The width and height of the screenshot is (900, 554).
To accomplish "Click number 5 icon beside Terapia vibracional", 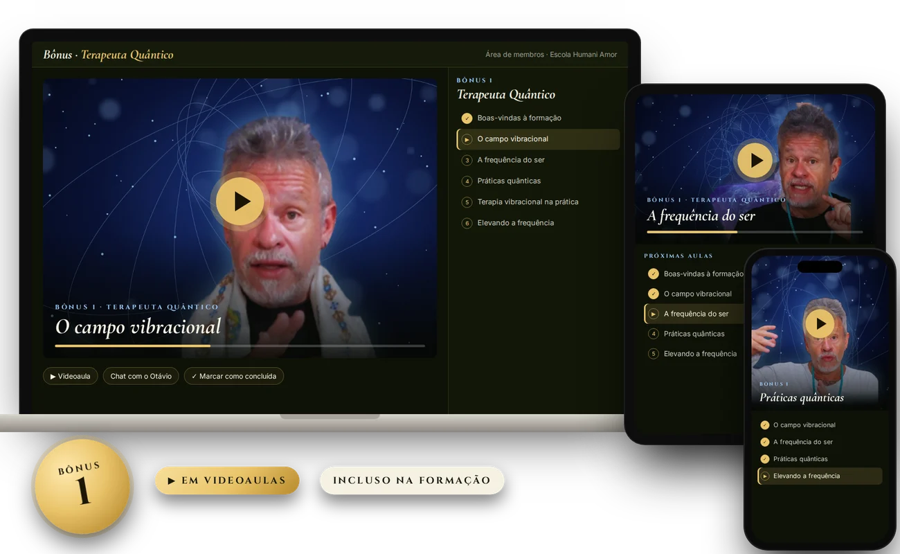I will 467,202.
